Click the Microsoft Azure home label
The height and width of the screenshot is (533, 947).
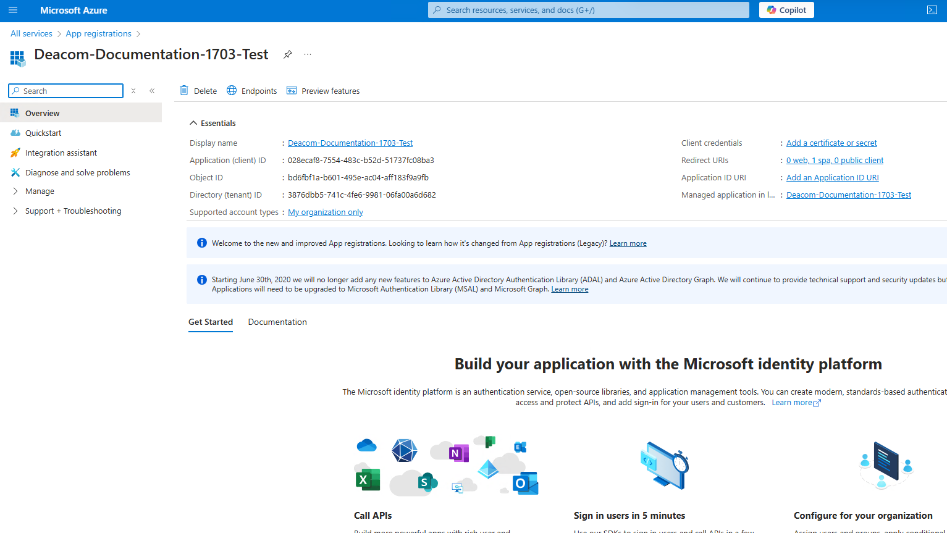[74, 10]
